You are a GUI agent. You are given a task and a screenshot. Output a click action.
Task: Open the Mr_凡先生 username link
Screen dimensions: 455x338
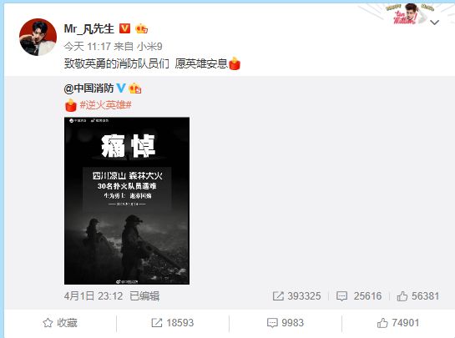click(x=88, y=28)
